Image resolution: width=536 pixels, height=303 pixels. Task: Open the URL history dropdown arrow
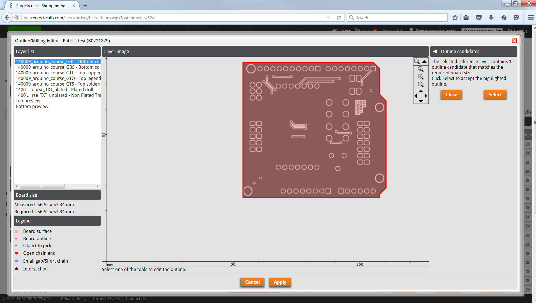(x=328, y=18)
